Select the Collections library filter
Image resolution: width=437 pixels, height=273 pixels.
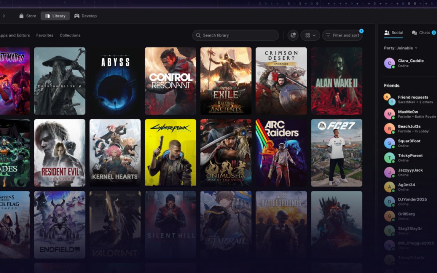pyautogui.click(x=70, y=35)
